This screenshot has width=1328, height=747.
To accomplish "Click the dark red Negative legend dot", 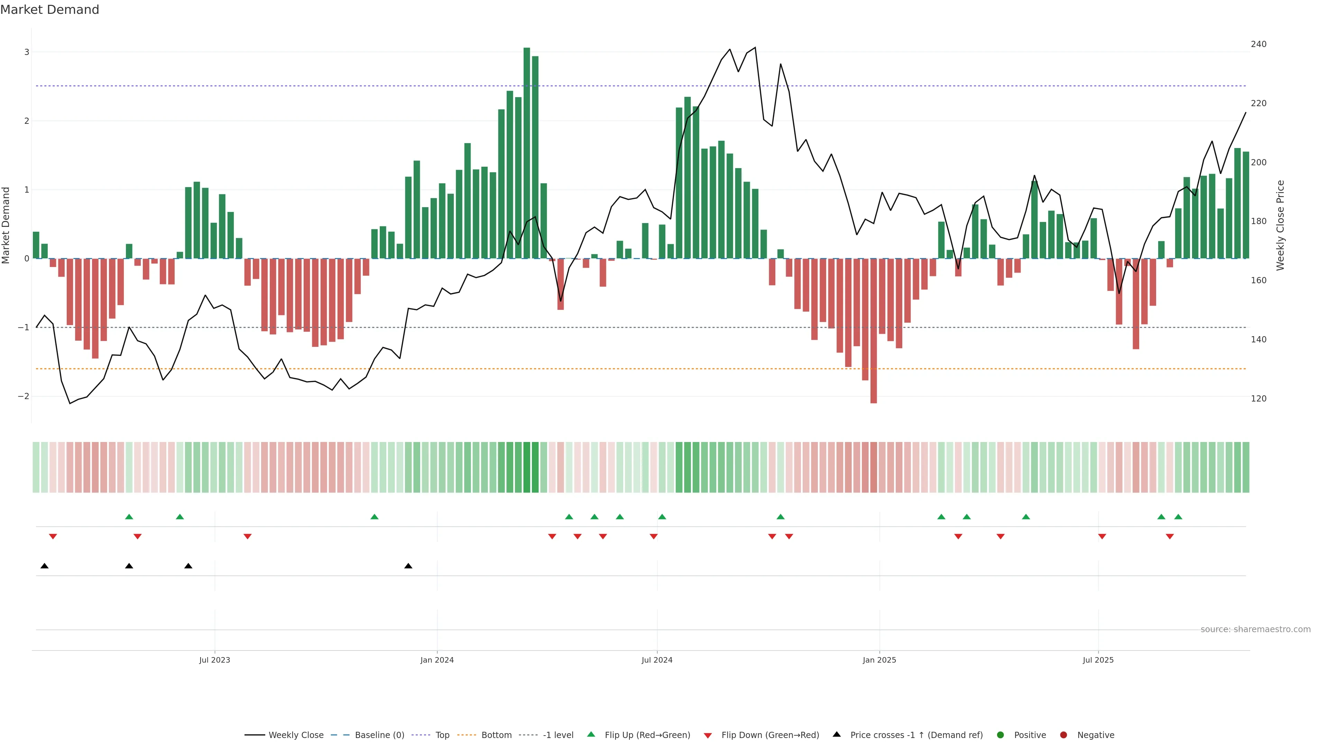I will click(1063, 735).
